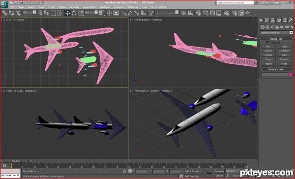Click Bind to Space Warp tool

[x=18, y=13]
